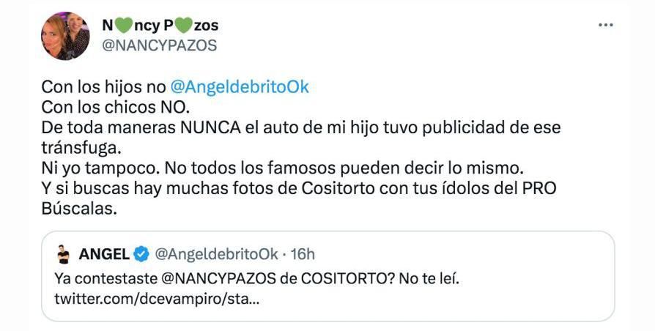
Task: Click the blue verified badge beside ANGEL
Action: pos(141,254)
